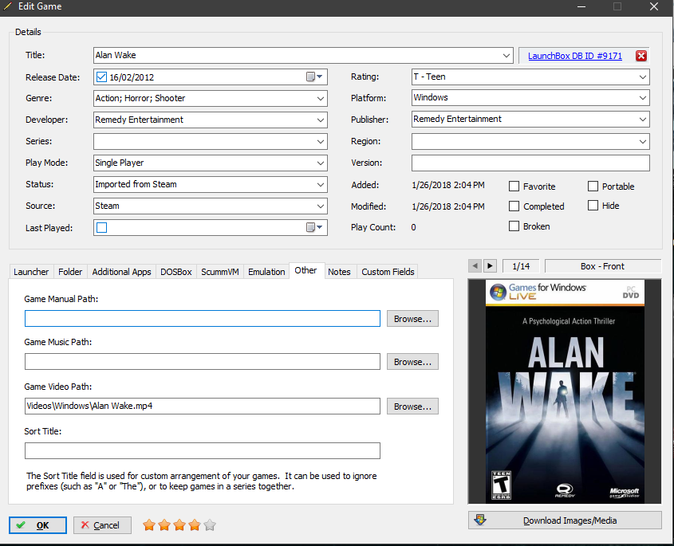Click the 1/14 image counter
674x546 pixels.
point(521,266)
